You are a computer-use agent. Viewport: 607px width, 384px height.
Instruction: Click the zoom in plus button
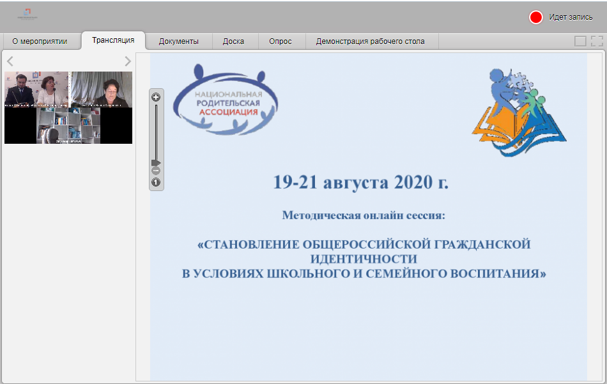(x=156, y=97)
